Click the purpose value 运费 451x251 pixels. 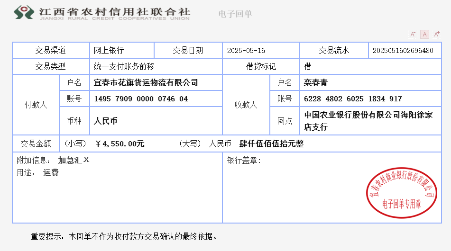[x=51, y=172]
